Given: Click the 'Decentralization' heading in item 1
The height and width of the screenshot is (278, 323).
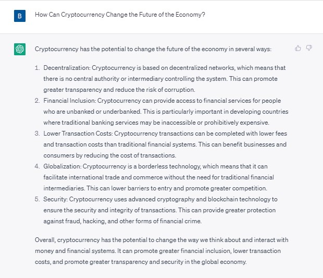Looking at the screenshot, I should click(x=67, y=68).
